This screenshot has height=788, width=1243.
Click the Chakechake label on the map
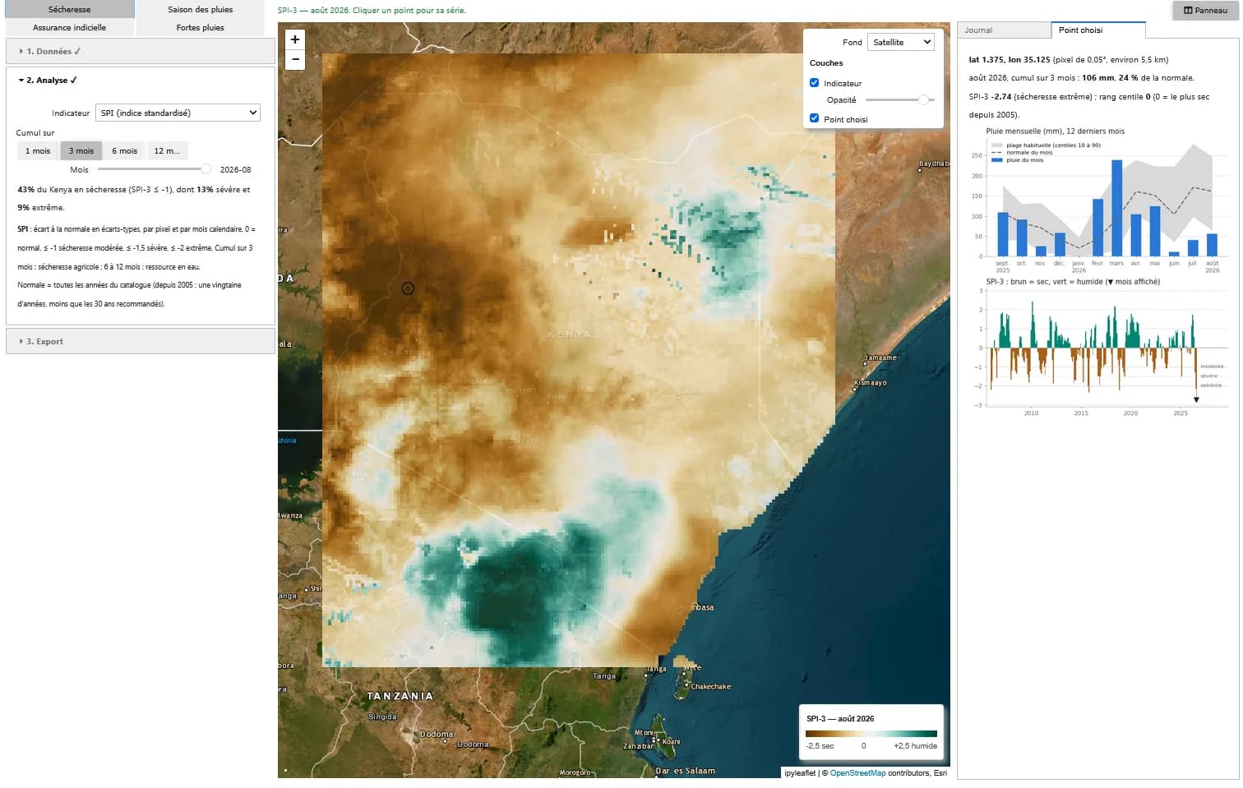710,687
